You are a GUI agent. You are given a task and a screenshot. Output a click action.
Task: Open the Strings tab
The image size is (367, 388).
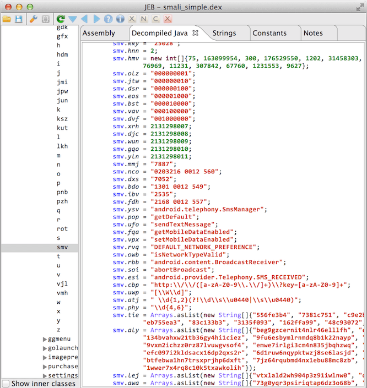[x=224, y=33]
